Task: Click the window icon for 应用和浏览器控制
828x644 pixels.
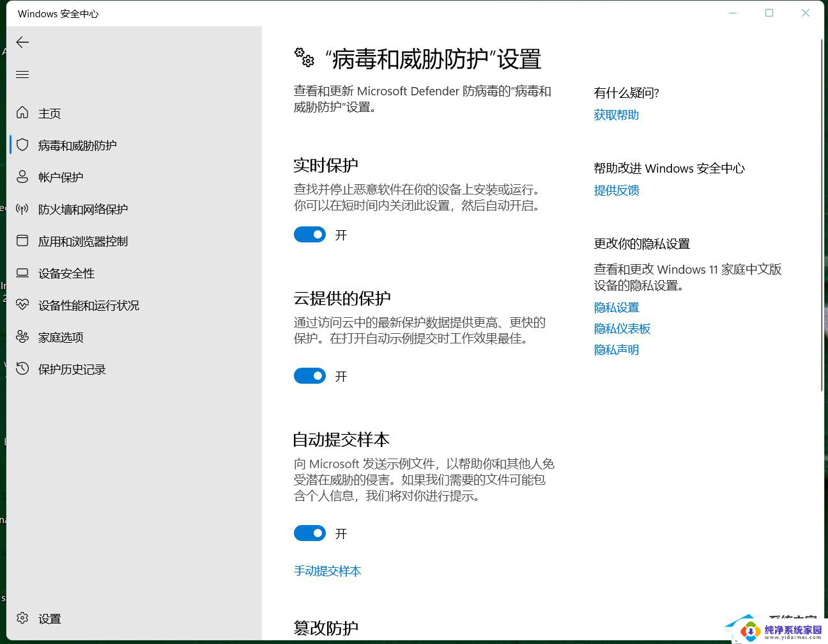Action: tap(22, 240)
